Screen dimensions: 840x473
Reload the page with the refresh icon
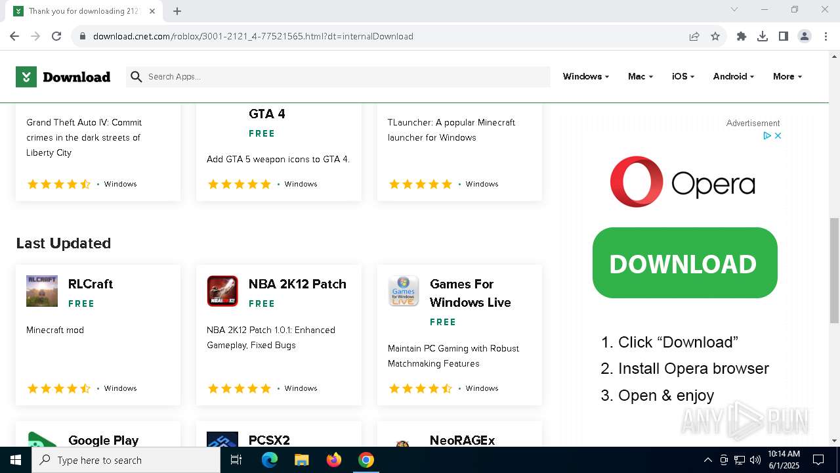coord(56,36)
